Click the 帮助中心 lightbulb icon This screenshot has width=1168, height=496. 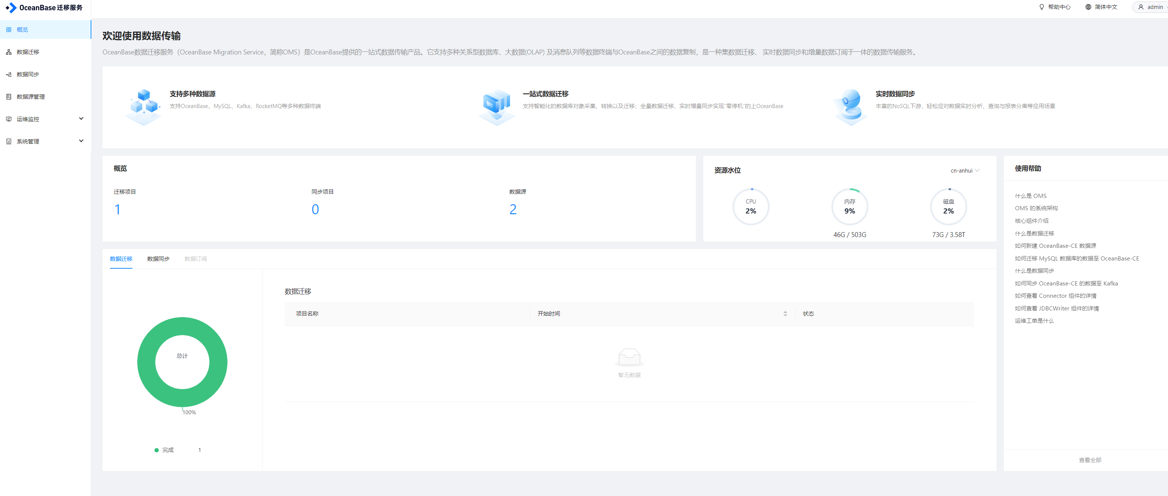(1042, 7)
